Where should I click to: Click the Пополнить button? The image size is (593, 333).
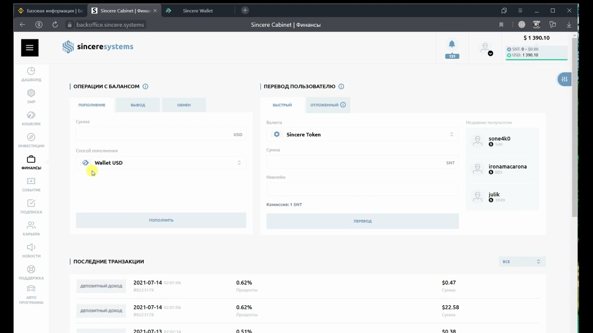pyautogui.click(x=161, y=220)
